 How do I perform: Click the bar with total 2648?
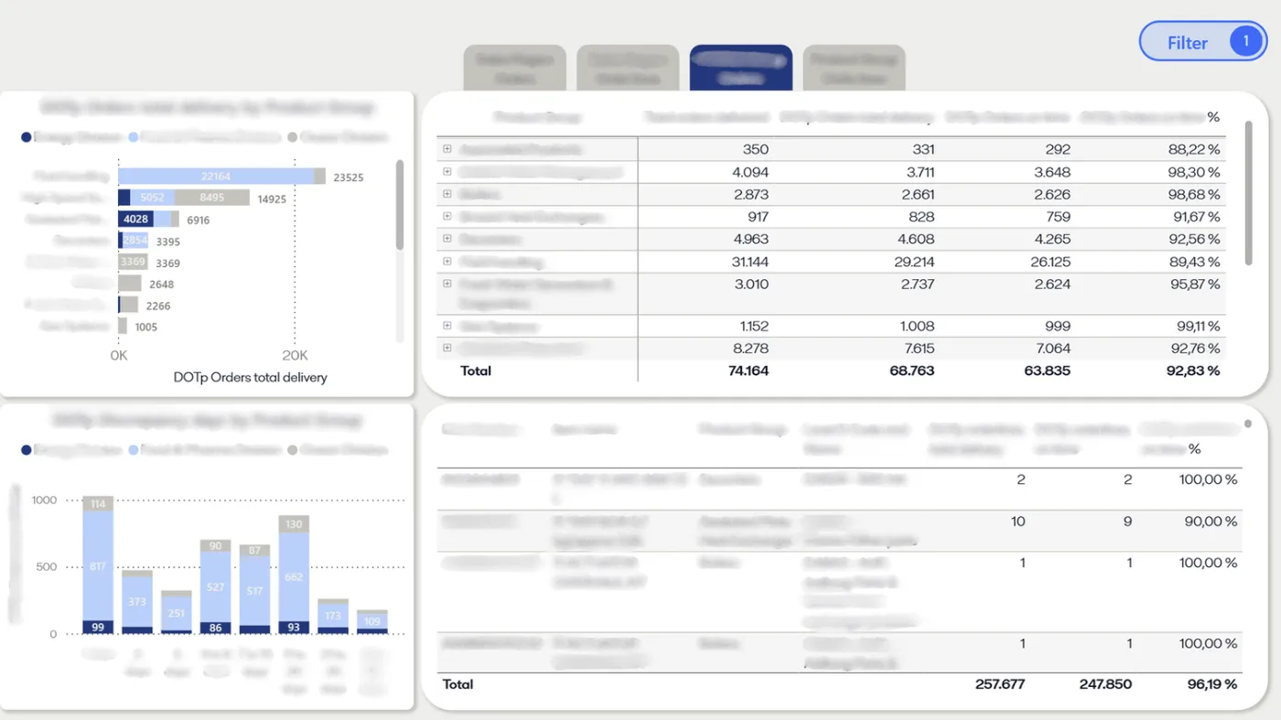130,284
